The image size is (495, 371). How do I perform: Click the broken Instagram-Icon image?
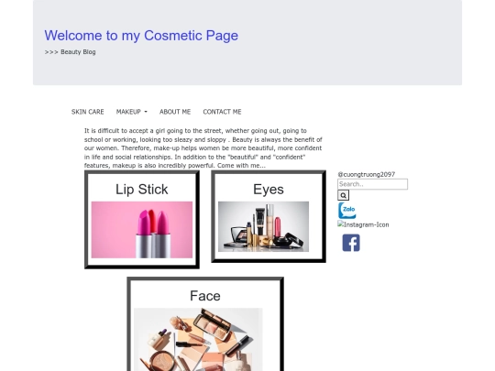pos(363,224)
